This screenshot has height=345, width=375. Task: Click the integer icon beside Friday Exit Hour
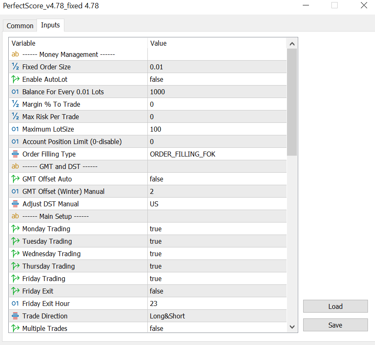[x=15, y=303]
